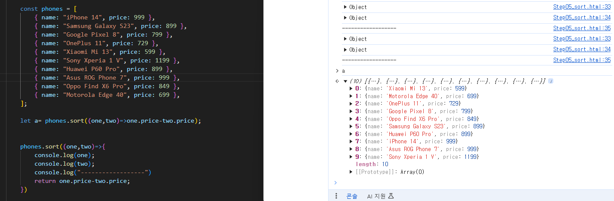Click the Oppo Find X6 Pro code line
This screenshot has width=614, height=201.
coord(107,86)
